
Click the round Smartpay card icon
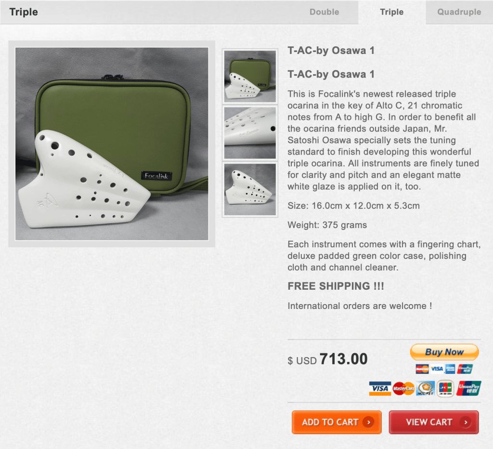point(426,389)
